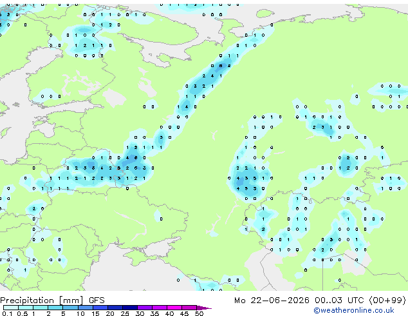Click the 25–30 mm dark blue swatch
The width and height of the screenshot is (408, 316).
(130, 308)
